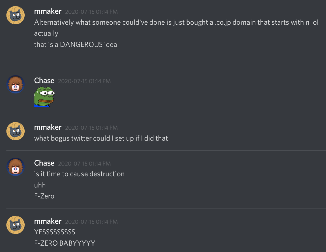
Task: Click the Chase username above the frog emoji
Action: coord(44,80)
